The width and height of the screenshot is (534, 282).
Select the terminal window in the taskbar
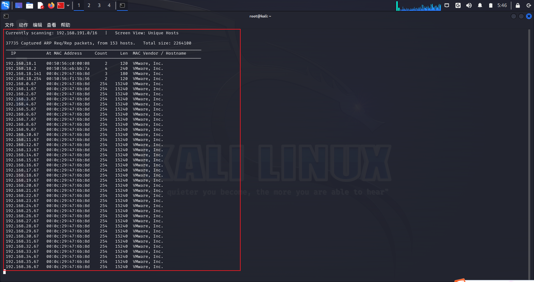pos(122,5)
